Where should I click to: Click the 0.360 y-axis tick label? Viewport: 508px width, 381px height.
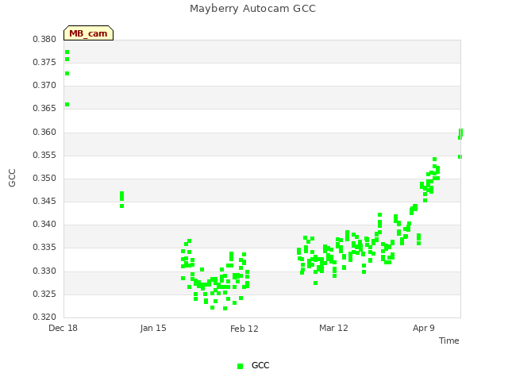(44, 133)
